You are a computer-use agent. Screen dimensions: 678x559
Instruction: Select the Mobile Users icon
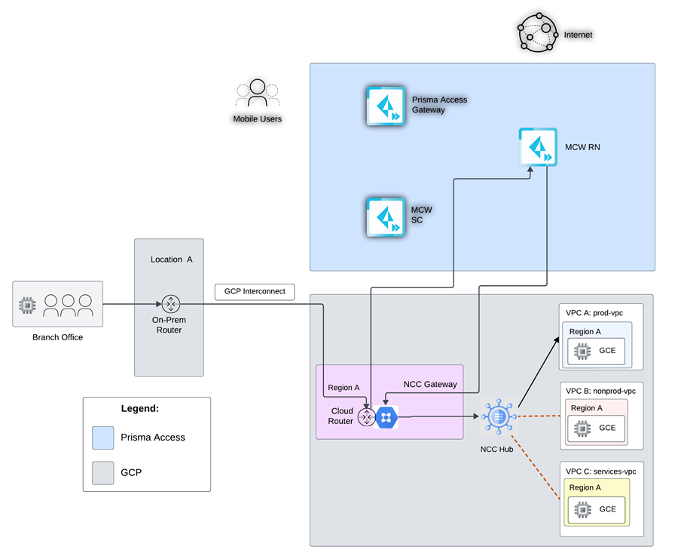coord(258,93)
